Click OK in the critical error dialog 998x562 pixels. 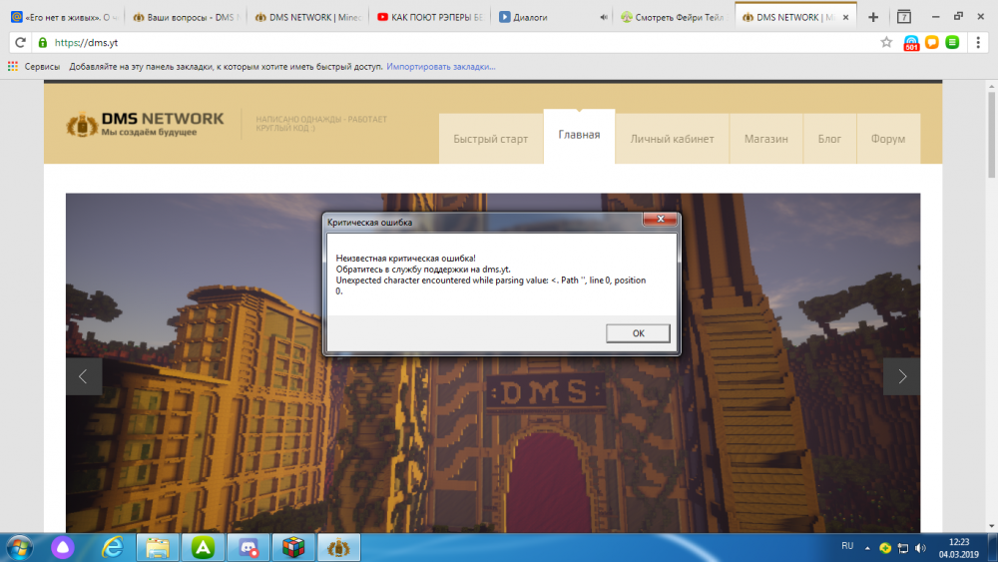(x=638, y=333)
